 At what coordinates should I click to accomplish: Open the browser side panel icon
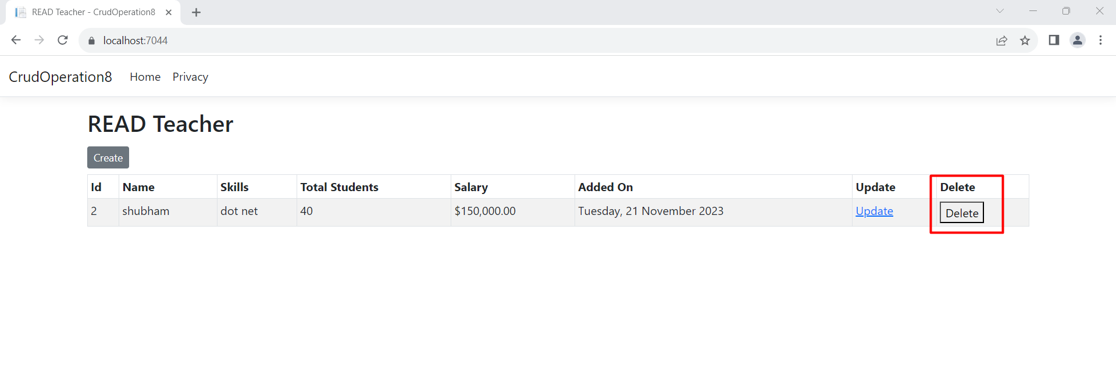[x=1054, y=40]
